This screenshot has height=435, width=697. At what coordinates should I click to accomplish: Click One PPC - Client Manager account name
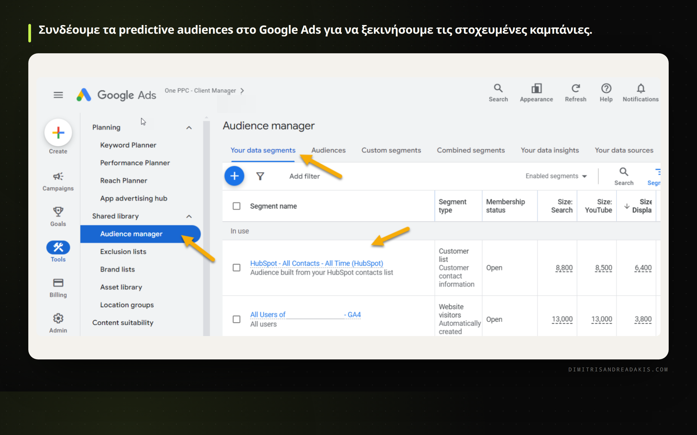pyautogui.click(x=200, y=91)
